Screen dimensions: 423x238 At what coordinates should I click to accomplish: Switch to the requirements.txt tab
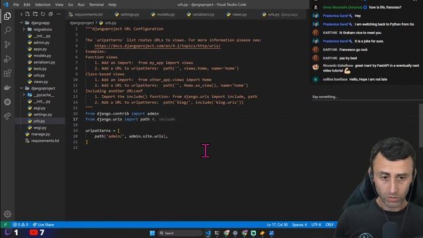(87, 15)
